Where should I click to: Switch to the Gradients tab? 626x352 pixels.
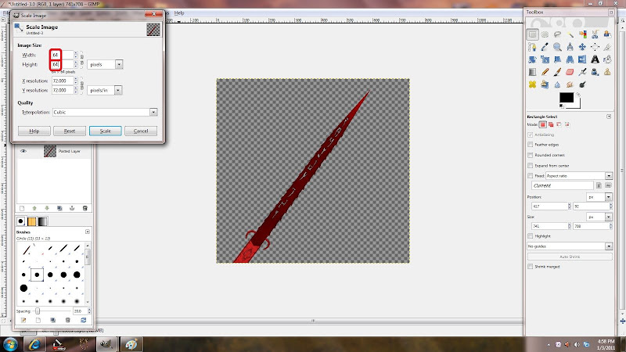pyautogui.click(x=43, y=221)
